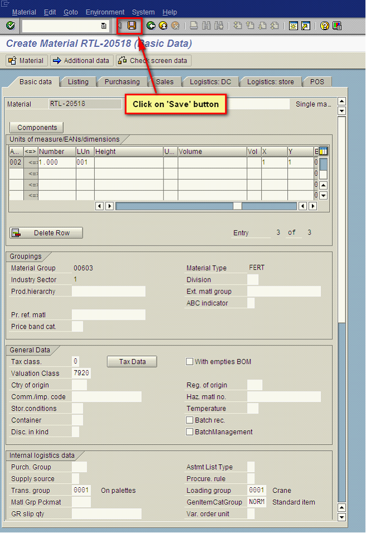Screen dimensions: 366x533
Task: Click the Save icon in the toolbar
Action: tap(132, 26)
